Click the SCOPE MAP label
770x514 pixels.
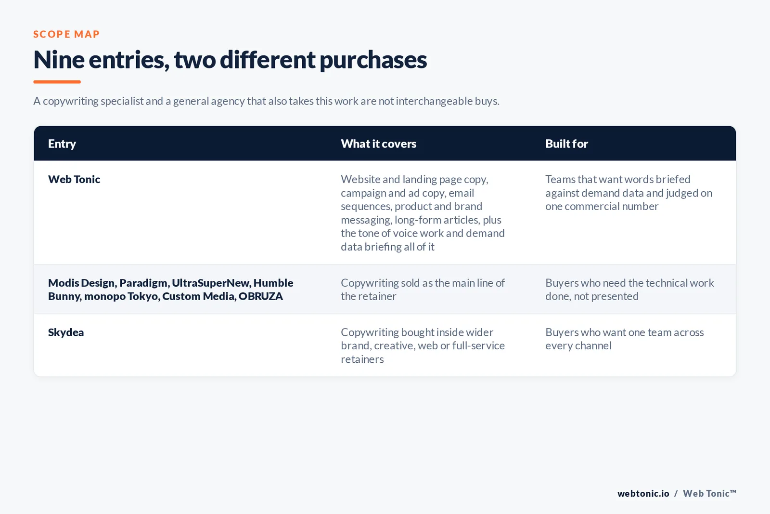pyautogui.click(x=66, y=34)
